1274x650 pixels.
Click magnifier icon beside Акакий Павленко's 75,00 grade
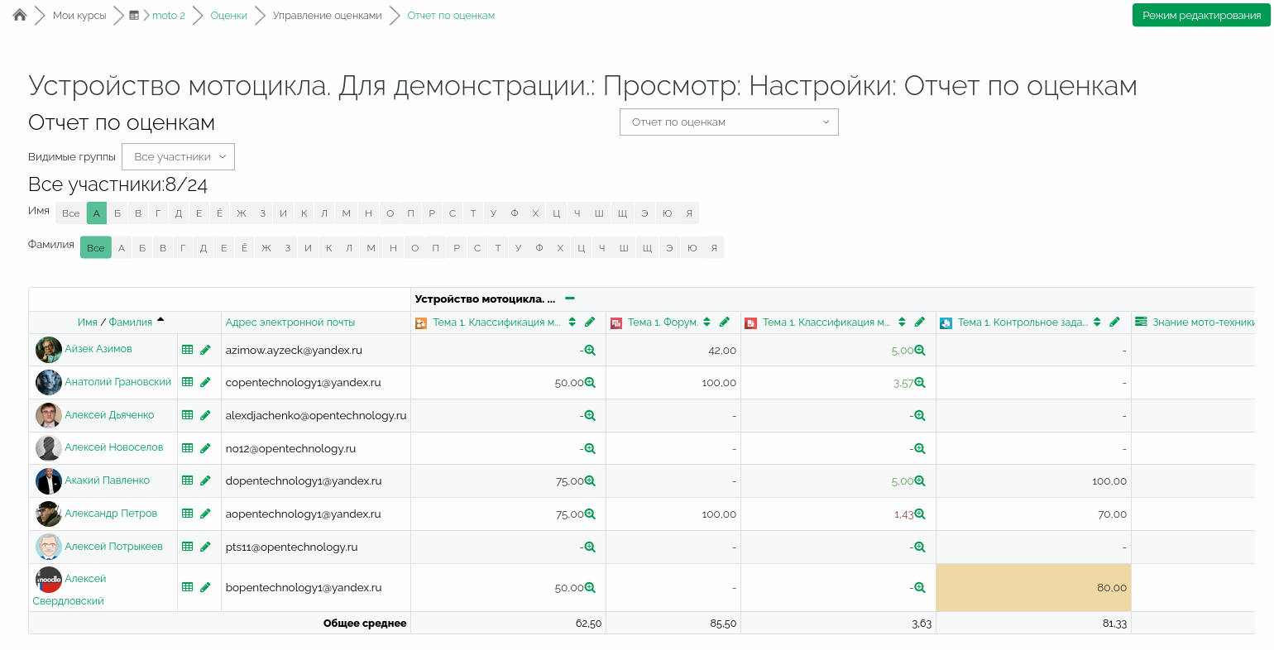click(x=590, y=480)
